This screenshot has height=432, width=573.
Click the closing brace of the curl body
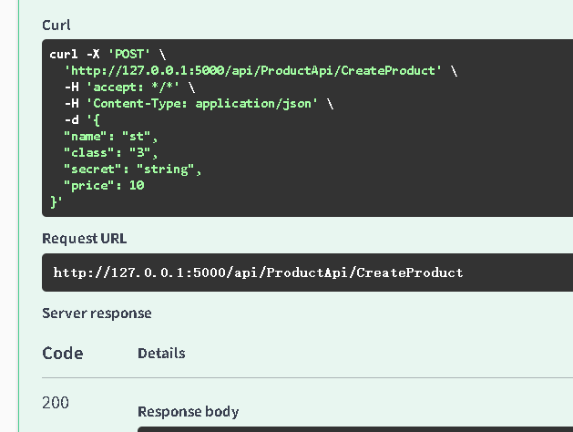(x=54, y=202)
